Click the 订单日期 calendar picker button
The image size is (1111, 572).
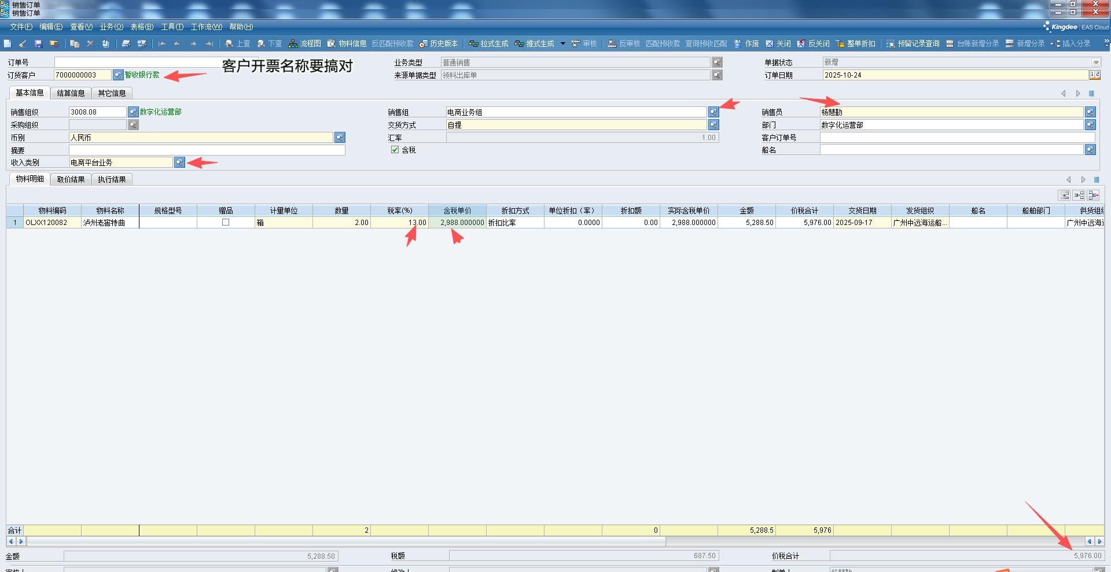coord(1095,75)
